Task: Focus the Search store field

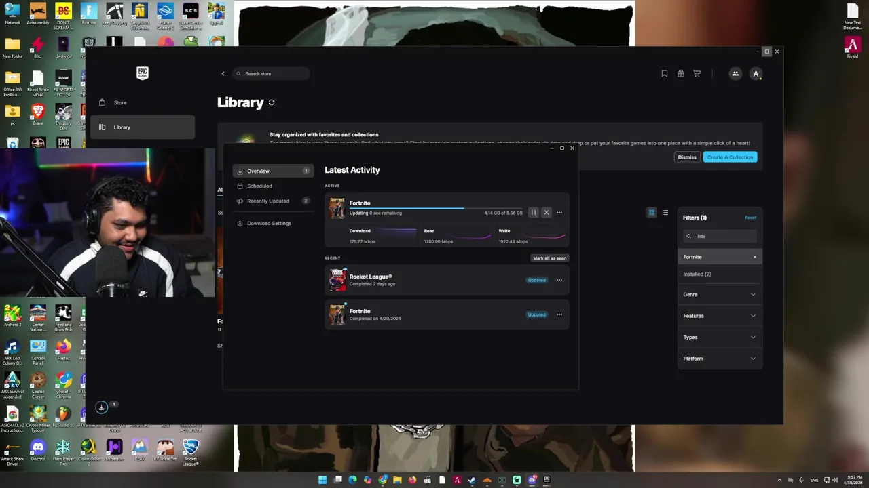Action: tap(271, 73)
